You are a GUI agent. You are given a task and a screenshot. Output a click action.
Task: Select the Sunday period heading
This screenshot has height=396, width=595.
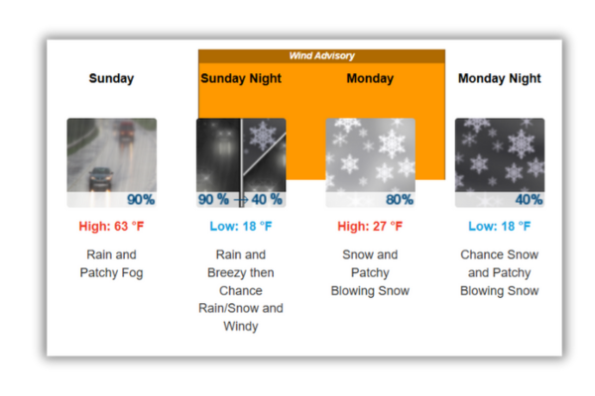[x=111, y=78]
